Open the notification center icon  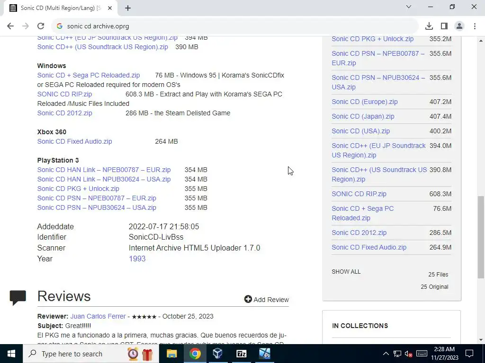click(469, 354)
